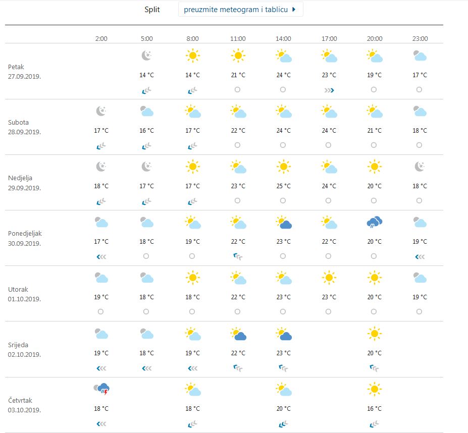Viewport: 468px width, 433px height.
Task: Select the night moon icon for Nedjelja 23:00
Action: (x=419, y=167)
